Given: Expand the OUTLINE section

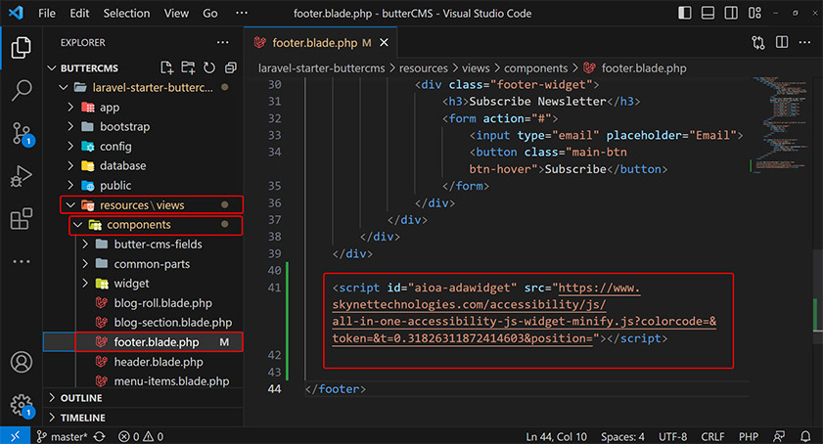Looking at the screenshot, I should pos(81,398).
